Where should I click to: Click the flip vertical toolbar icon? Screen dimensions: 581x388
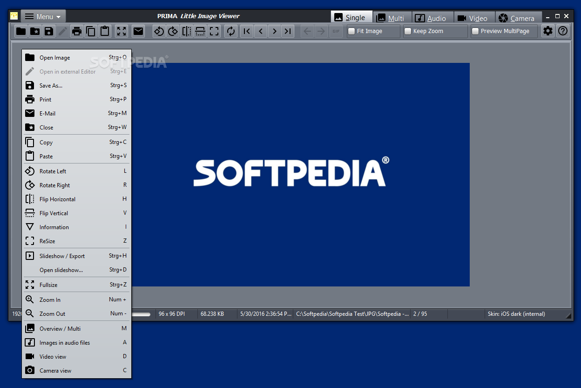pos(200,31)
